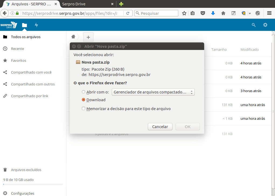The image size is (275, 196).
Task: Click the Cancelar button
Action: tap(160, 126)
